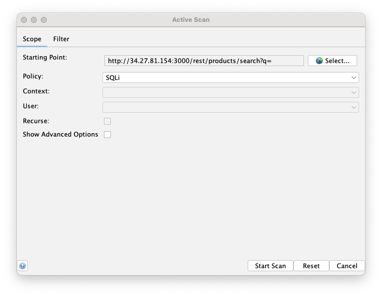
Task: Click the Show Advanced Options label text
Action: tap(60, 134)
